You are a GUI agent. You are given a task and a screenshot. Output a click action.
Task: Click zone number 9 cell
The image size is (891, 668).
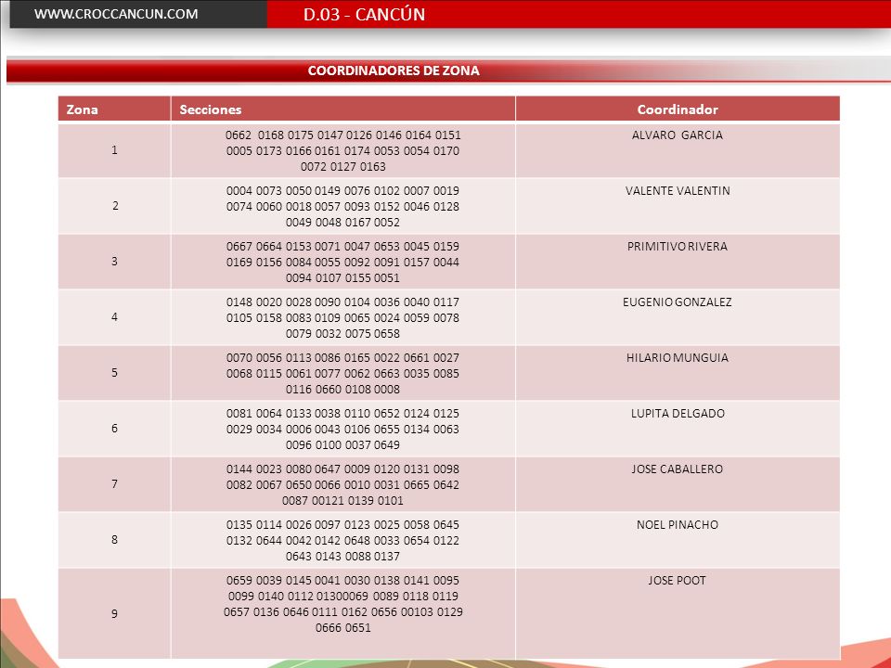114,613
